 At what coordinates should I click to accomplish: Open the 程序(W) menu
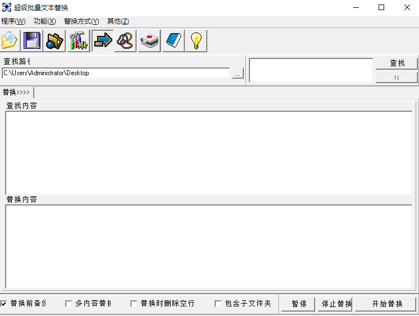[13, 21]
